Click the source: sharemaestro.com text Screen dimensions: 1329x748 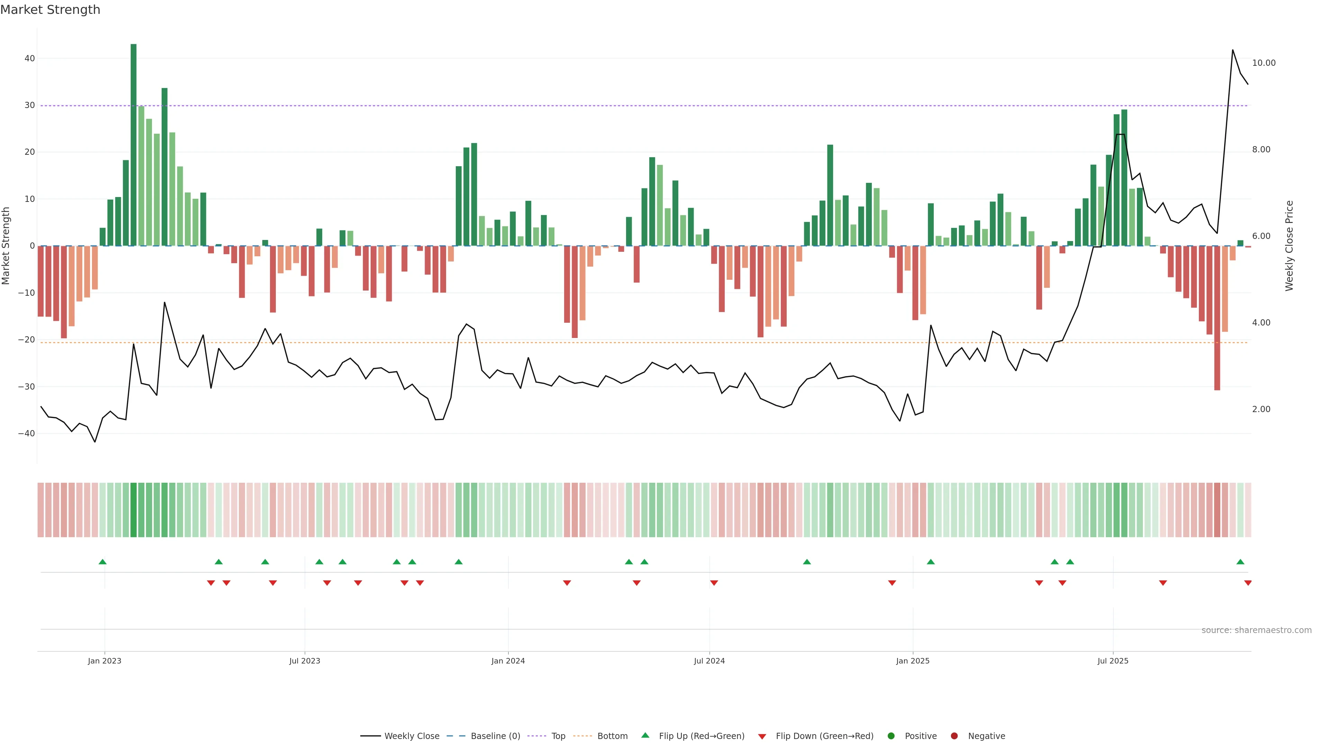[1256, 630]
